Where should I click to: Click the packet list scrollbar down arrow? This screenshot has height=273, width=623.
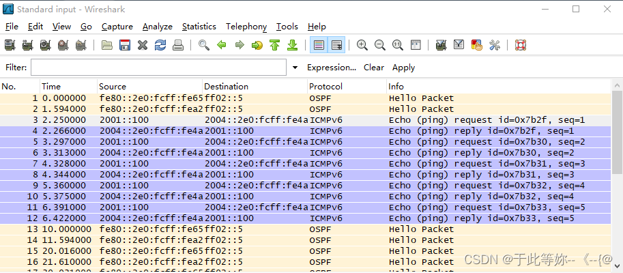coord(617,266)
